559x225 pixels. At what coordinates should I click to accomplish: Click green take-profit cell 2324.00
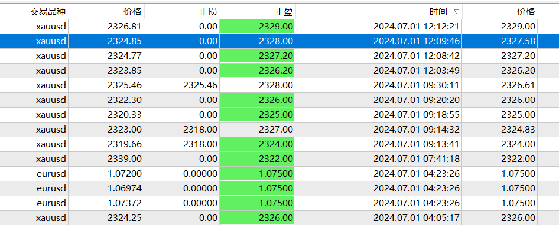(258, 144)
